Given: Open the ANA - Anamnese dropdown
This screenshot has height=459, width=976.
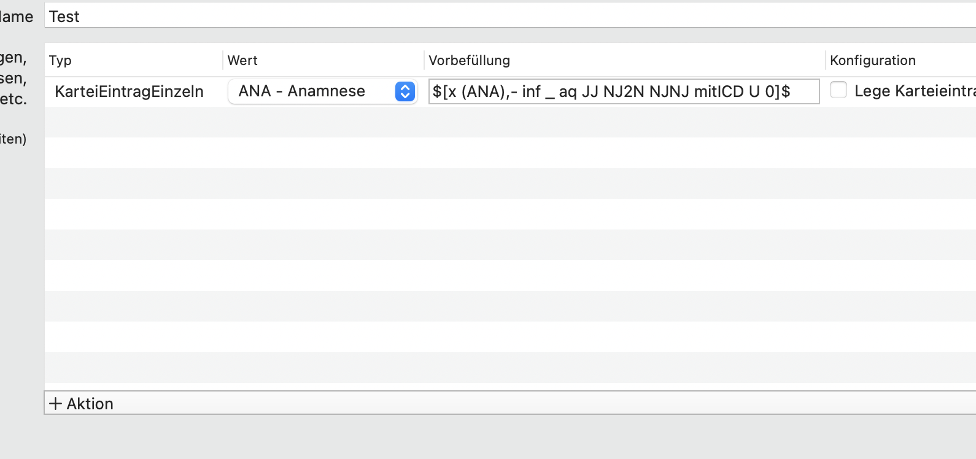Looking at the screenshot, I should [323, 91].
